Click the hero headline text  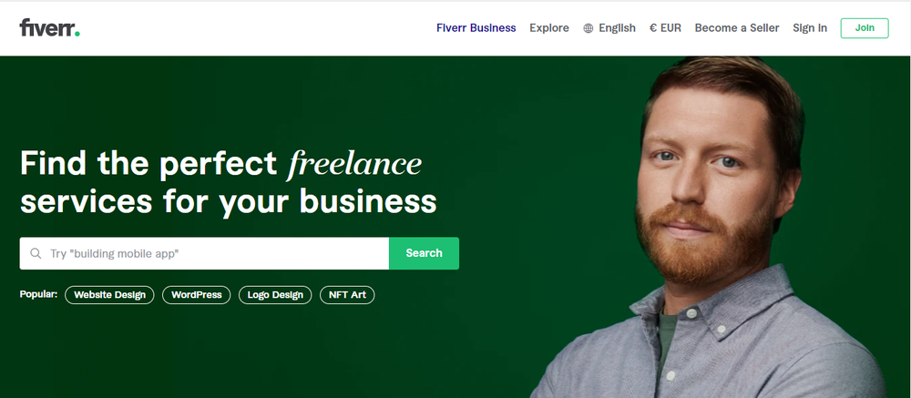coord(229,182)
